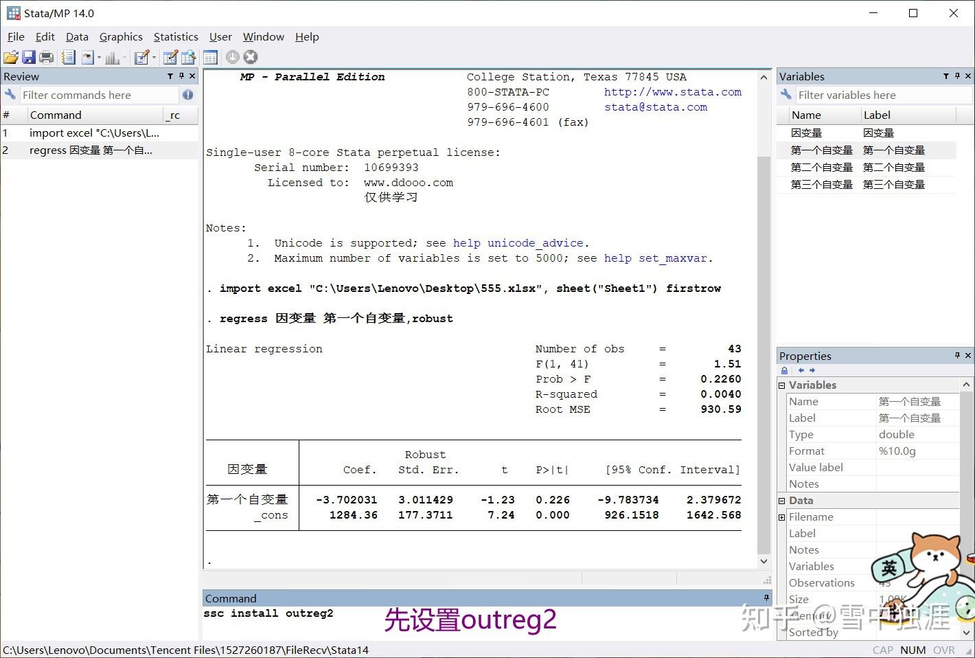Expand the Filename row in Properties
This screenshot has width=975, height=658.
tap(781, 517)
